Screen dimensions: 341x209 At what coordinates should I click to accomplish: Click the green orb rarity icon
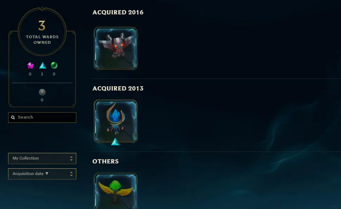click(54, 65)
